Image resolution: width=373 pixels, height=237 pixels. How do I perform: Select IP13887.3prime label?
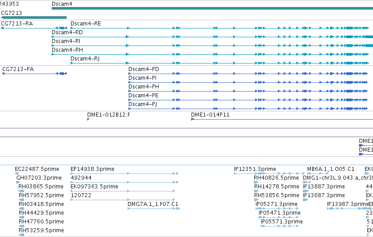point(324,187)
